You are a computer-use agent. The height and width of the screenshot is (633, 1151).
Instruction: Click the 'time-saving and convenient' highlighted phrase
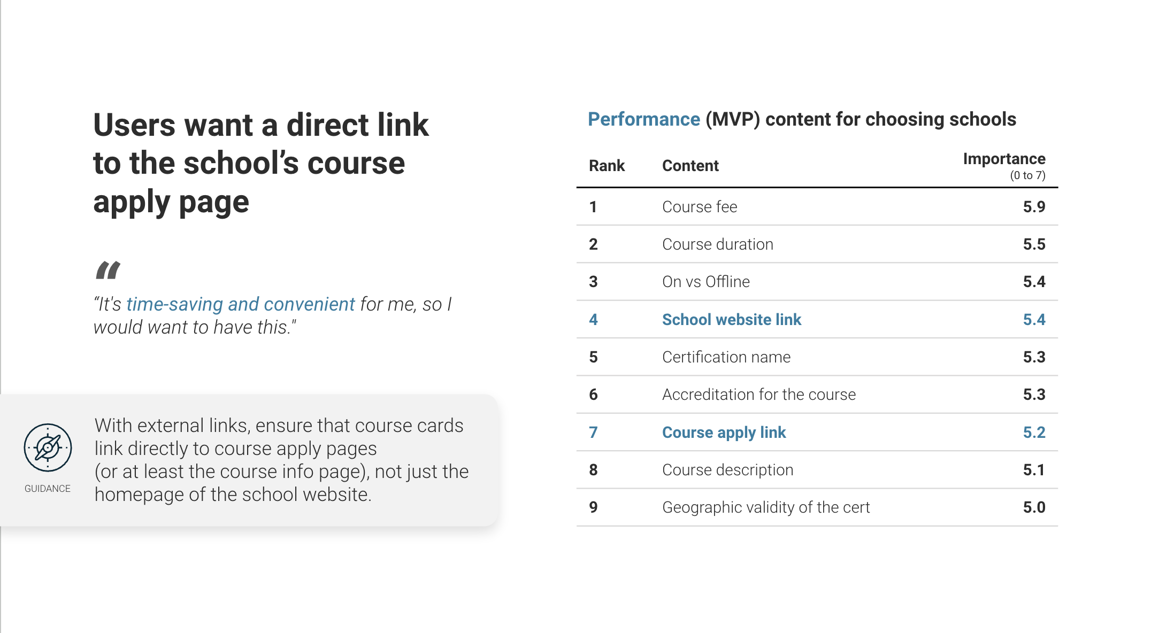click(240, 304)
